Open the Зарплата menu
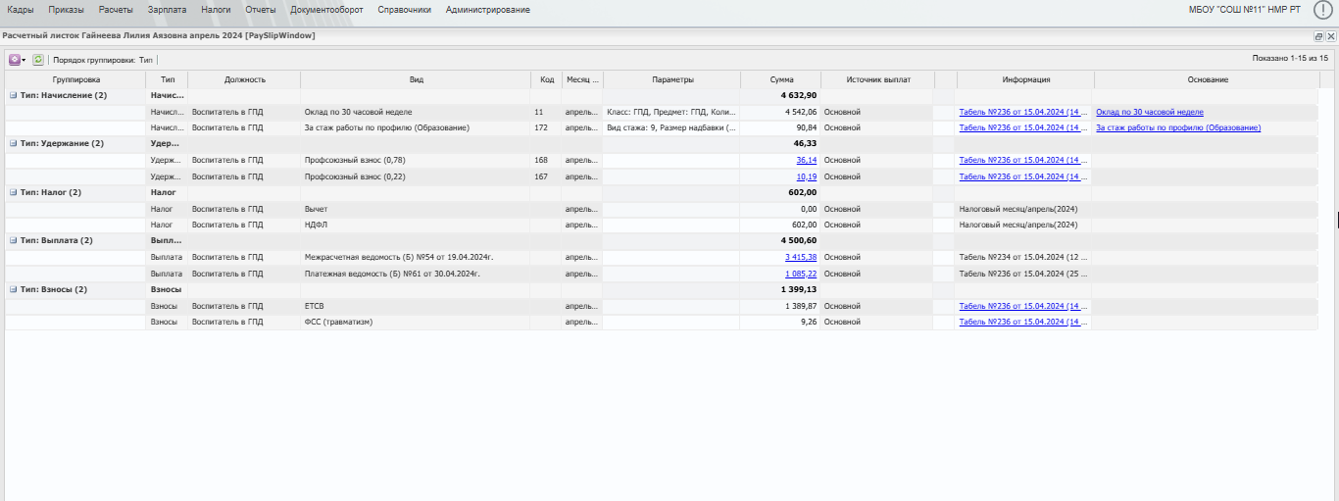Viewport: 1339px width, 501px height. pyautogui.click(x=166, y=10)
